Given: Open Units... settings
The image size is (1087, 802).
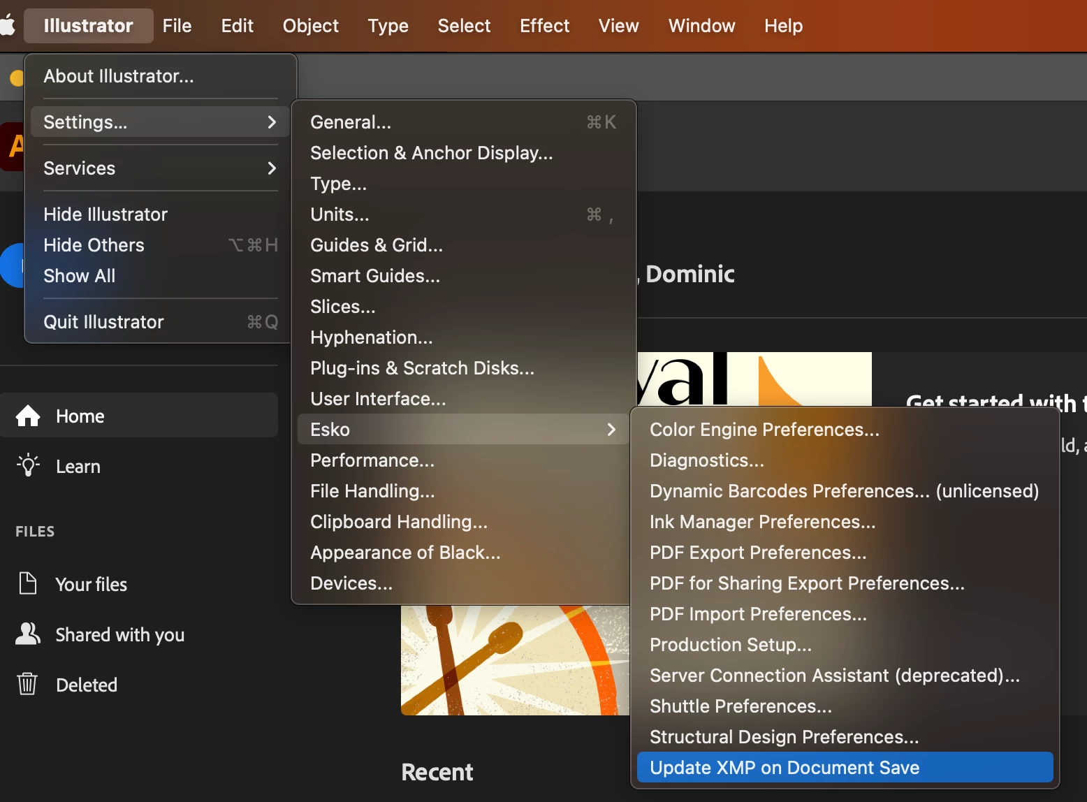Looking at the screenshot, I should click(x=464, y=214).
